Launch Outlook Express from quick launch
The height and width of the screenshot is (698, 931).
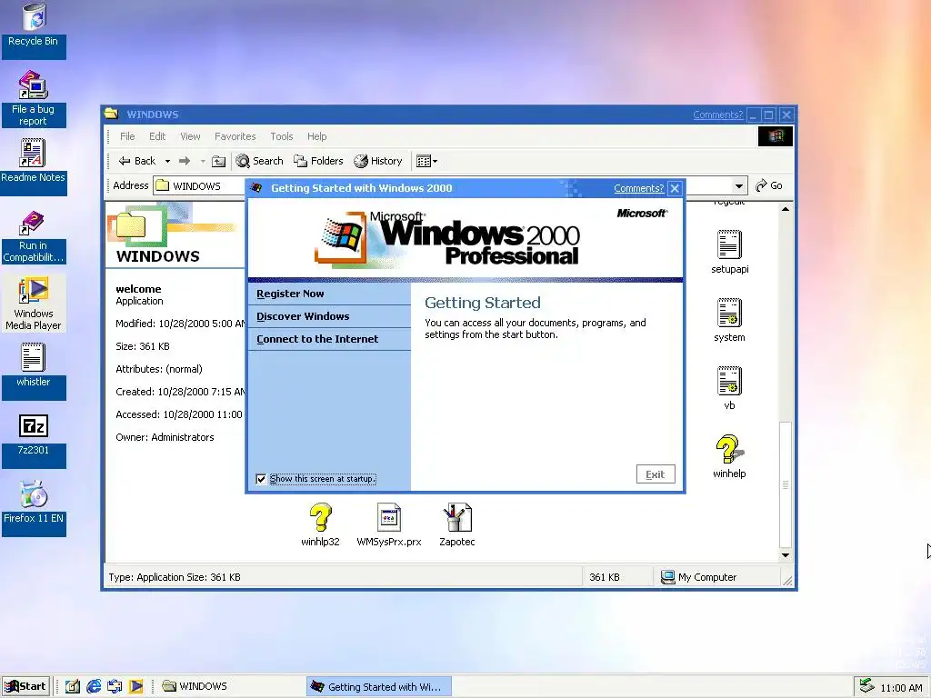click(x=115, y=687)
